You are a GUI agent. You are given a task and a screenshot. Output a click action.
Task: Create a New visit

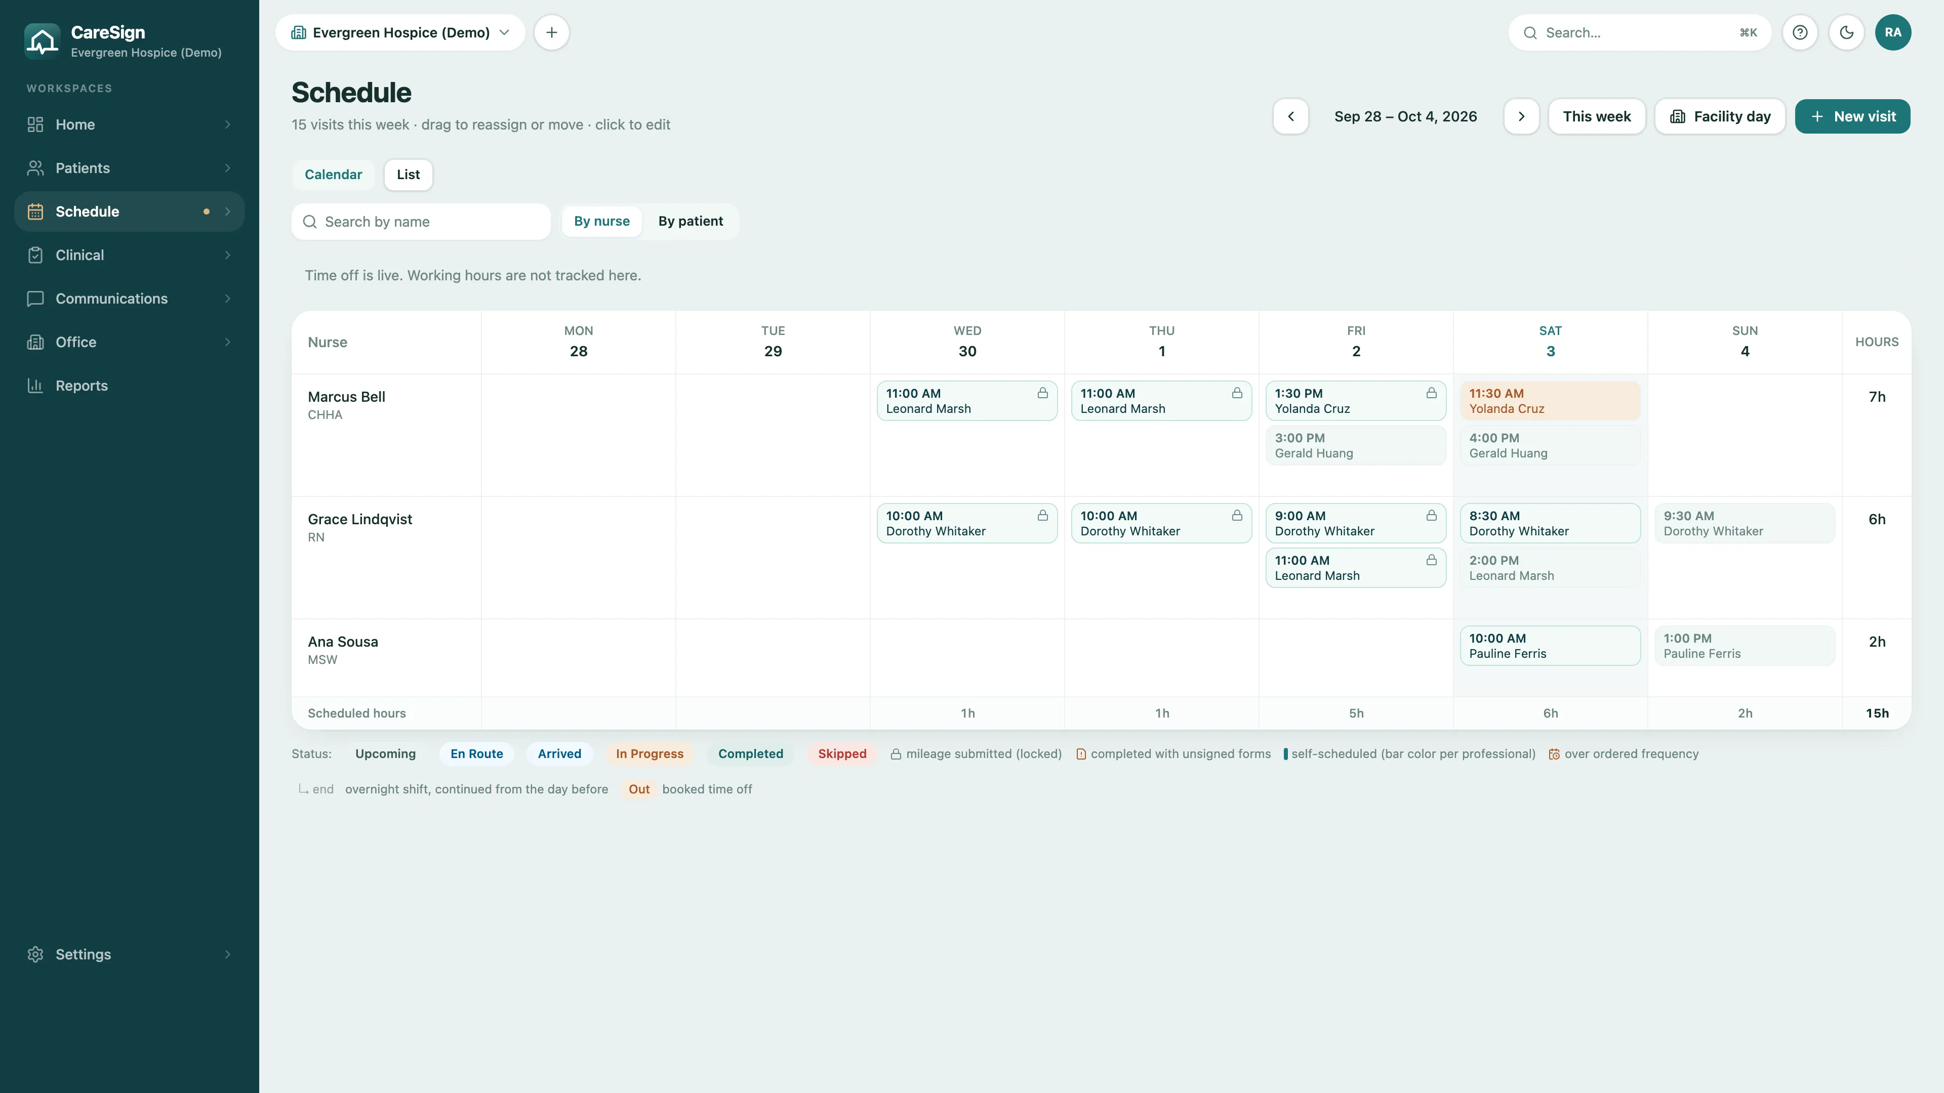[x=1853, y=116]
